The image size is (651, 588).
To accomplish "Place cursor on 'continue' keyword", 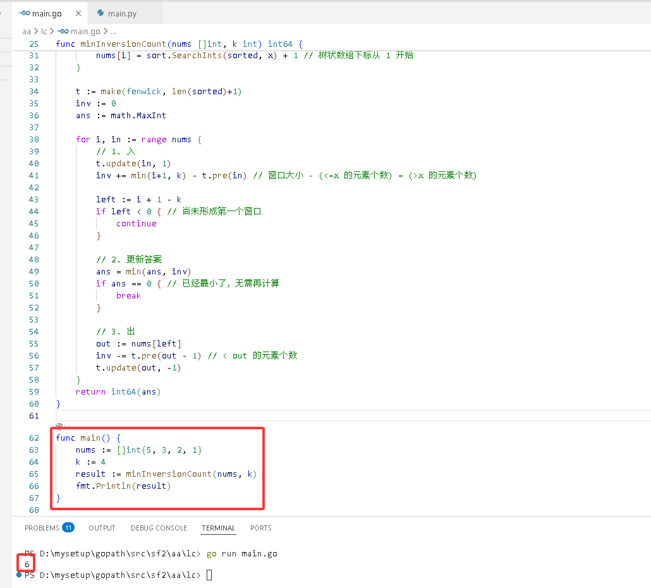I will pos(136,223).
